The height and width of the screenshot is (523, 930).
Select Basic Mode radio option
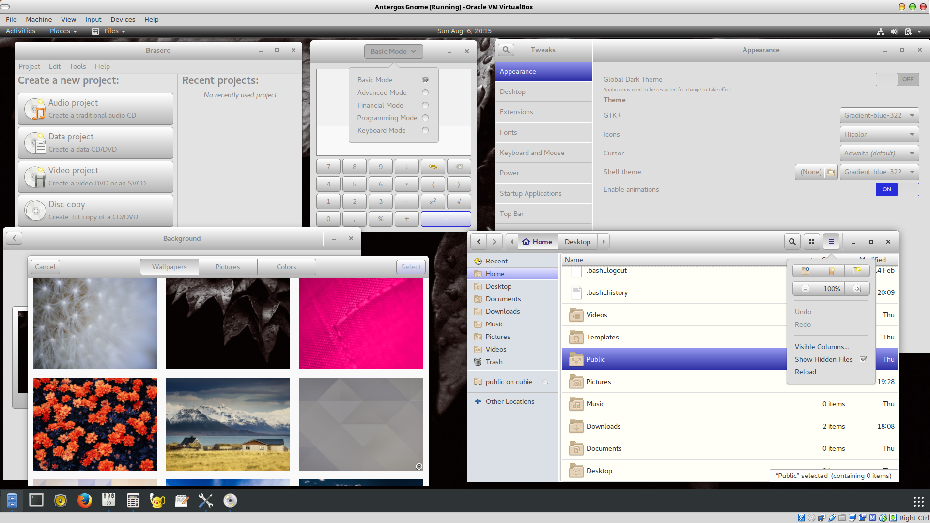[x=425, y=80]
